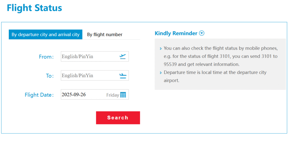Focus the From city input field

(x=89, y=56)
